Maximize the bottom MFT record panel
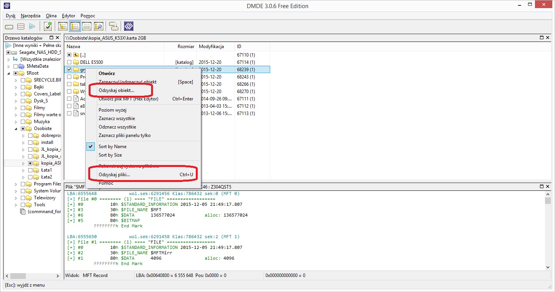The image size is (555, 292). tap(542, 186)
